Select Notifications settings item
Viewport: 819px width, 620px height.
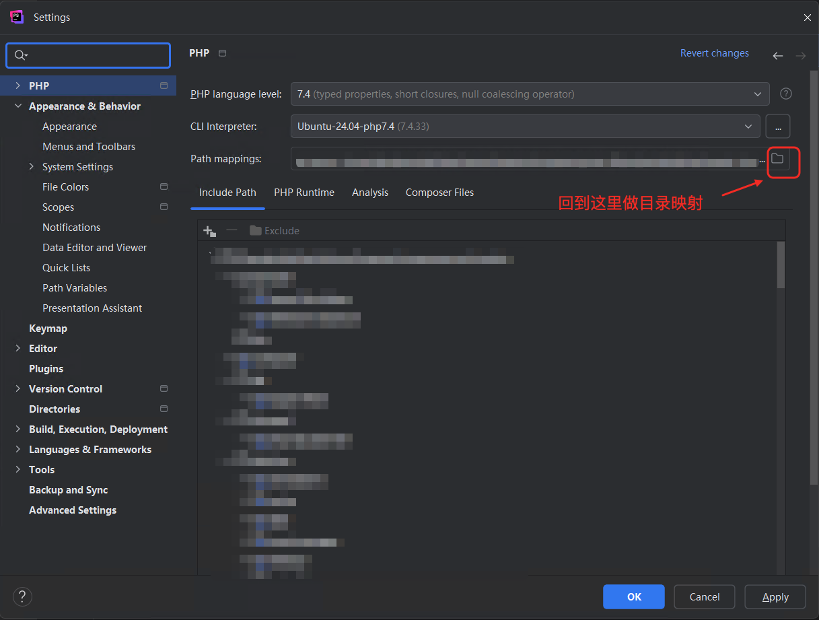point(71,227)
